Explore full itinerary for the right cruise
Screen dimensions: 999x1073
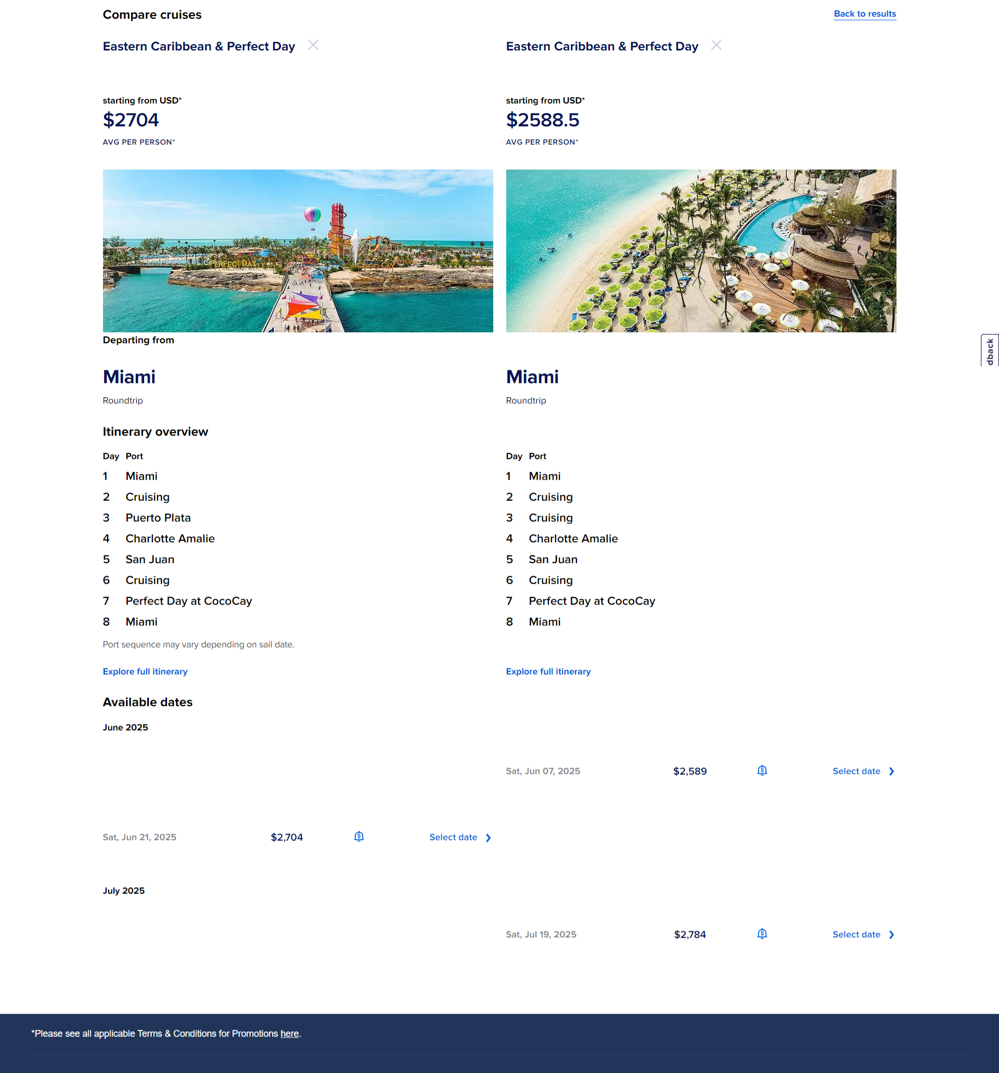click(548, 671)
